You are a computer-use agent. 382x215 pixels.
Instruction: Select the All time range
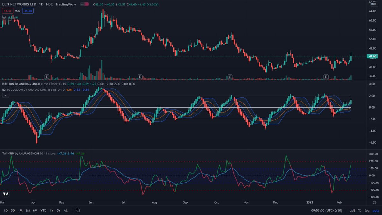pos(66,211)
